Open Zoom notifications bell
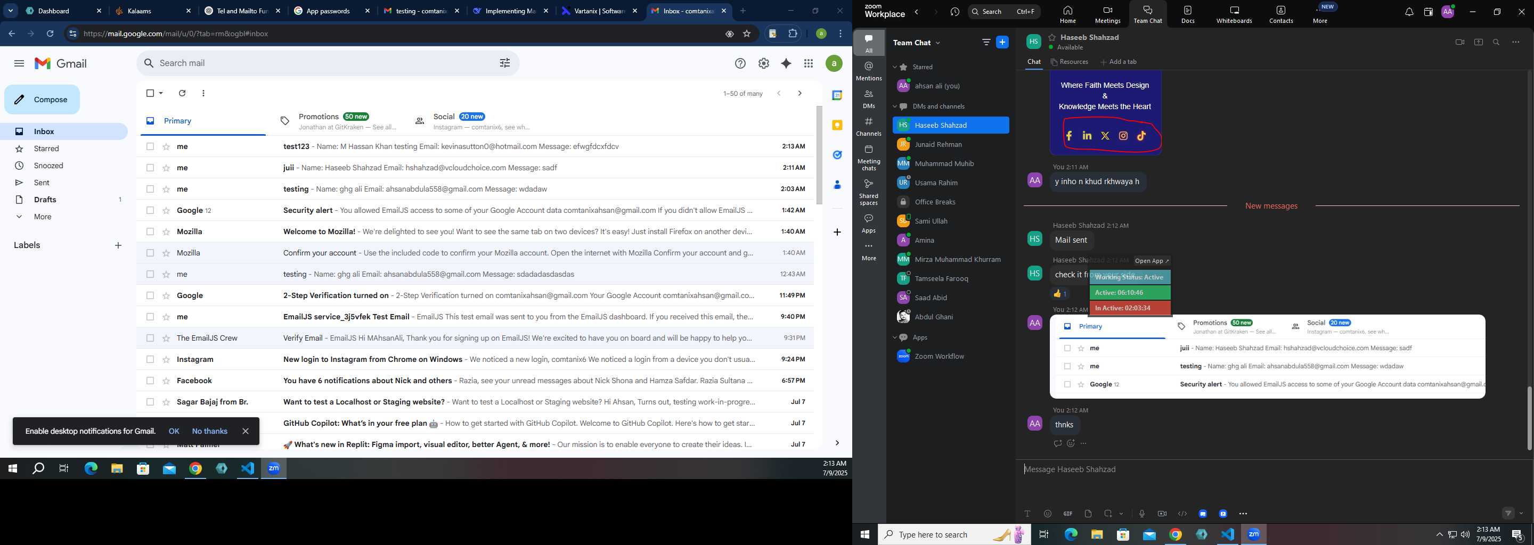The height and width of the screenshot is (545, 1534). pos(1409,12)
